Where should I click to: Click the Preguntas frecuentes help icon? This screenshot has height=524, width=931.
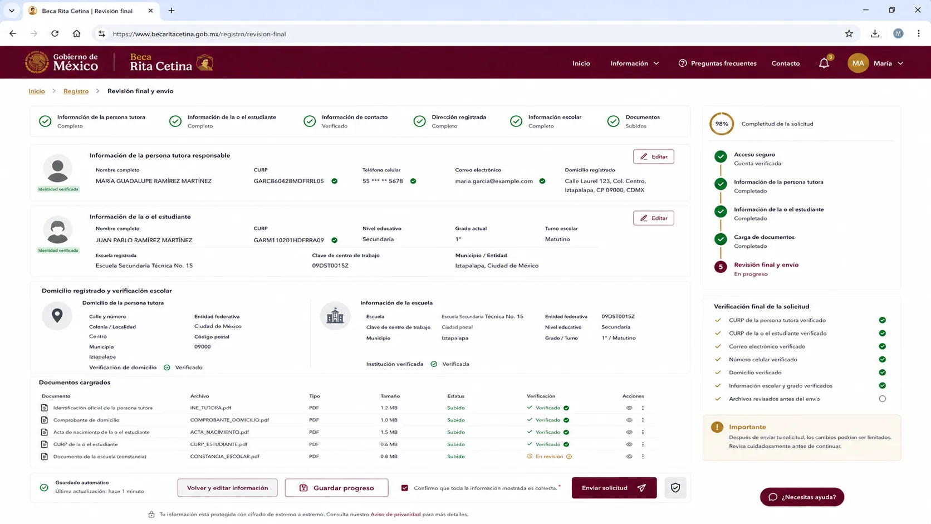pos(683,63)
